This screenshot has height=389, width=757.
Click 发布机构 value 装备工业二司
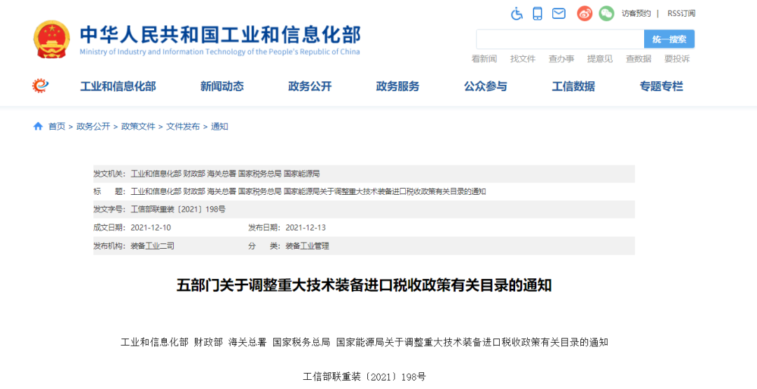(152, 245)
